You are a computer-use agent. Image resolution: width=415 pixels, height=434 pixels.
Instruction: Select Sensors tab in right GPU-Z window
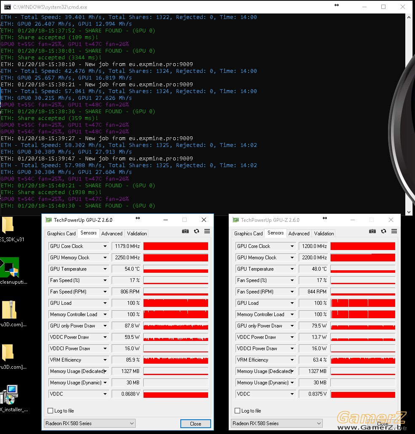276,233
